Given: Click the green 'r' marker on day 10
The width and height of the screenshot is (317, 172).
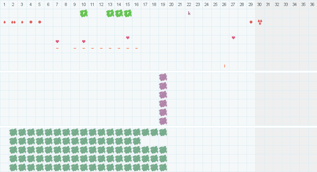Looking at the screenshot, I should coord(84,13).
